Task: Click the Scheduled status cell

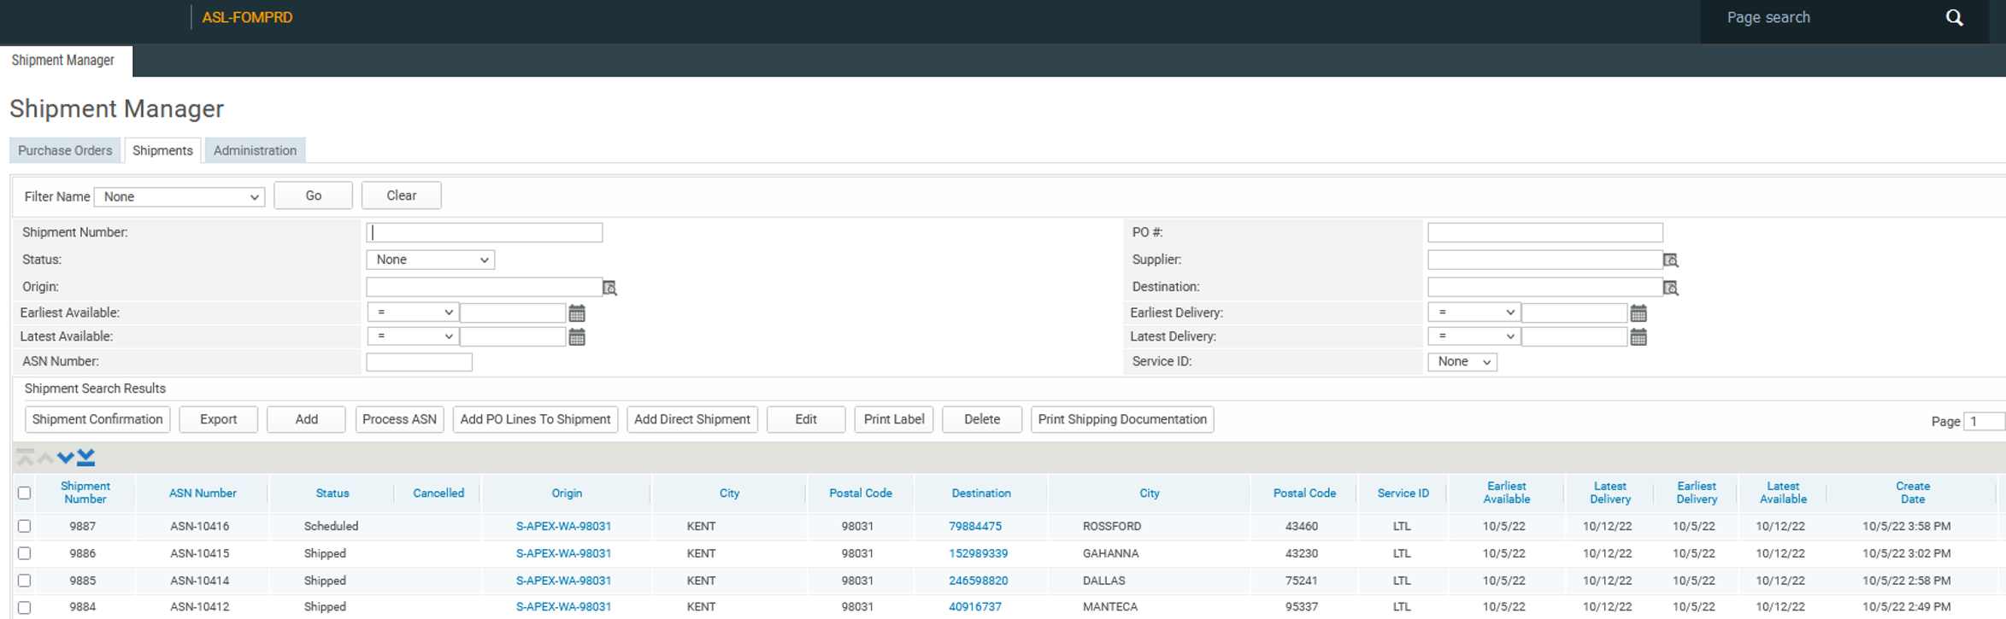Action: pos(331,527)
